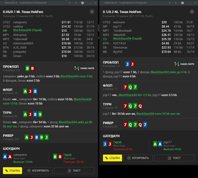198x178 pixels.
Task: Click stat 73/12 for 444carina
Action: pos(90,35)
